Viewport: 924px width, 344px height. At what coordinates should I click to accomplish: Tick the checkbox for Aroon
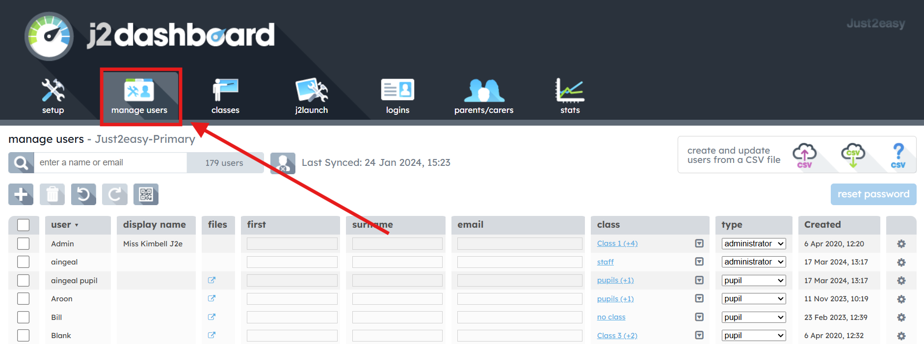23,298
